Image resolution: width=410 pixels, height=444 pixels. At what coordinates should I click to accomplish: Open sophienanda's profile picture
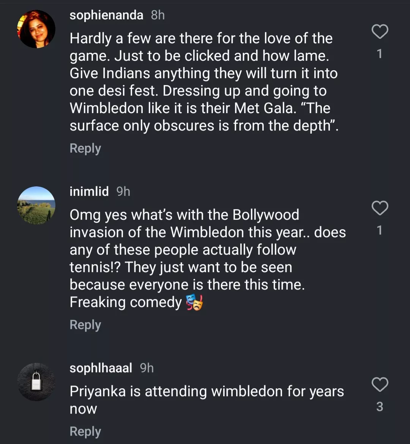pos(36,29)
